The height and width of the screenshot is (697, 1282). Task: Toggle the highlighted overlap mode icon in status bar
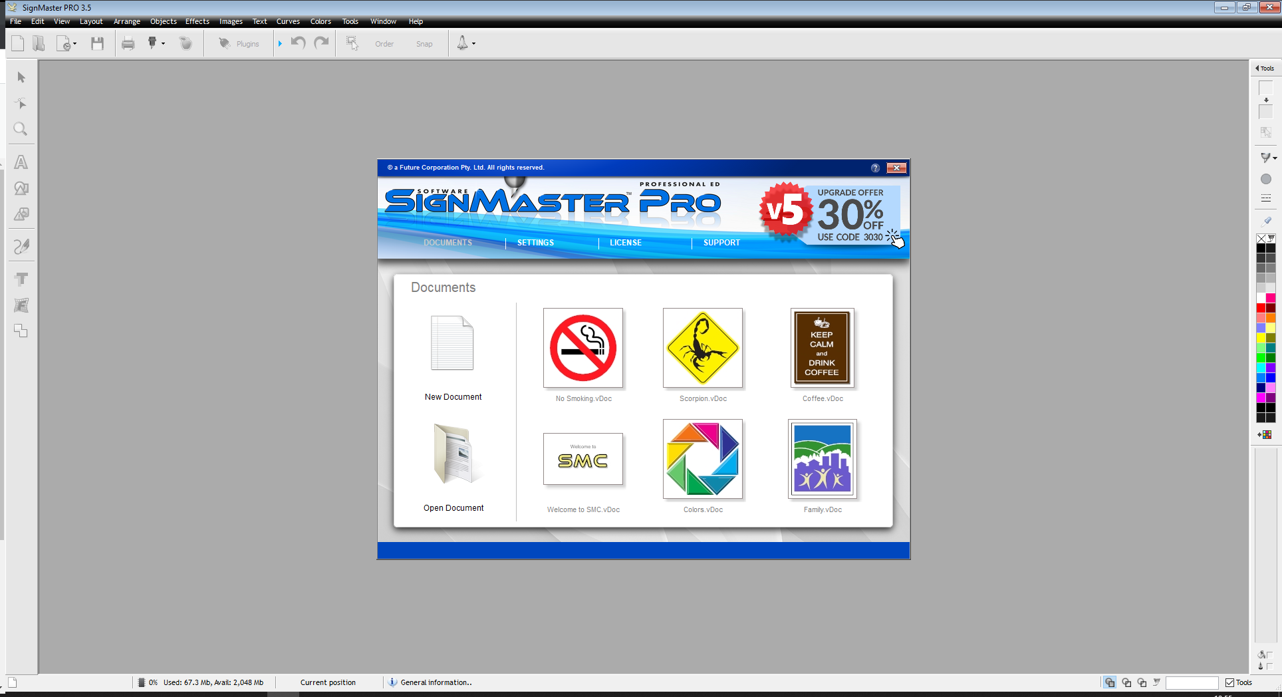coord(1110,682)
